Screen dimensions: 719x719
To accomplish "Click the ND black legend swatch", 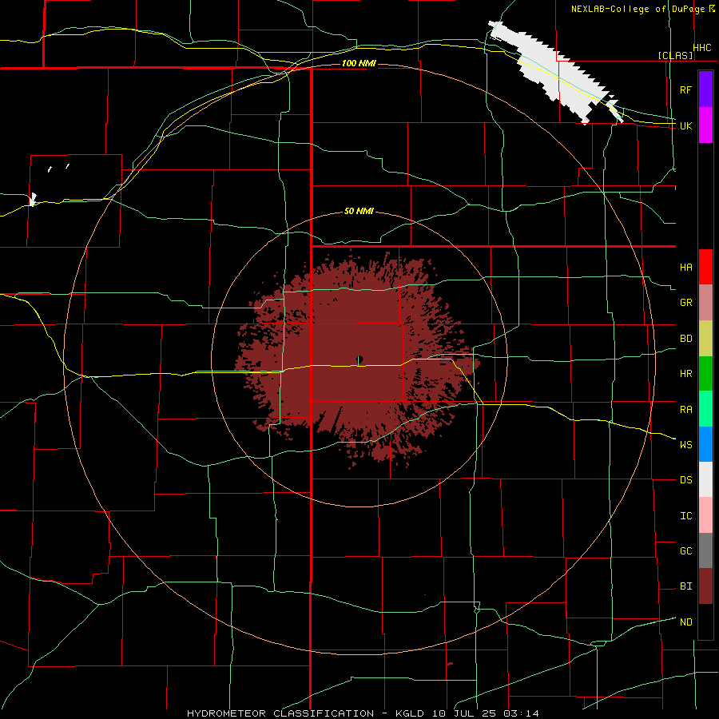I will coord(705,622).
